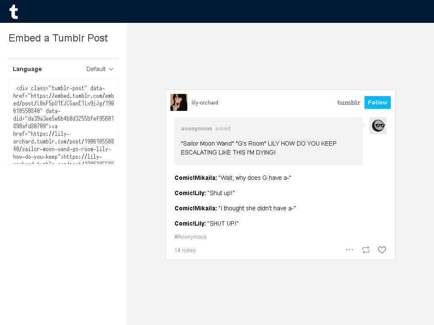Open the lily-orchard username link
434x325 pixels.
(x=205, y=103)
